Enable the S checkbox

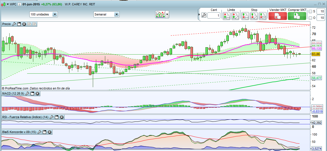310,12
